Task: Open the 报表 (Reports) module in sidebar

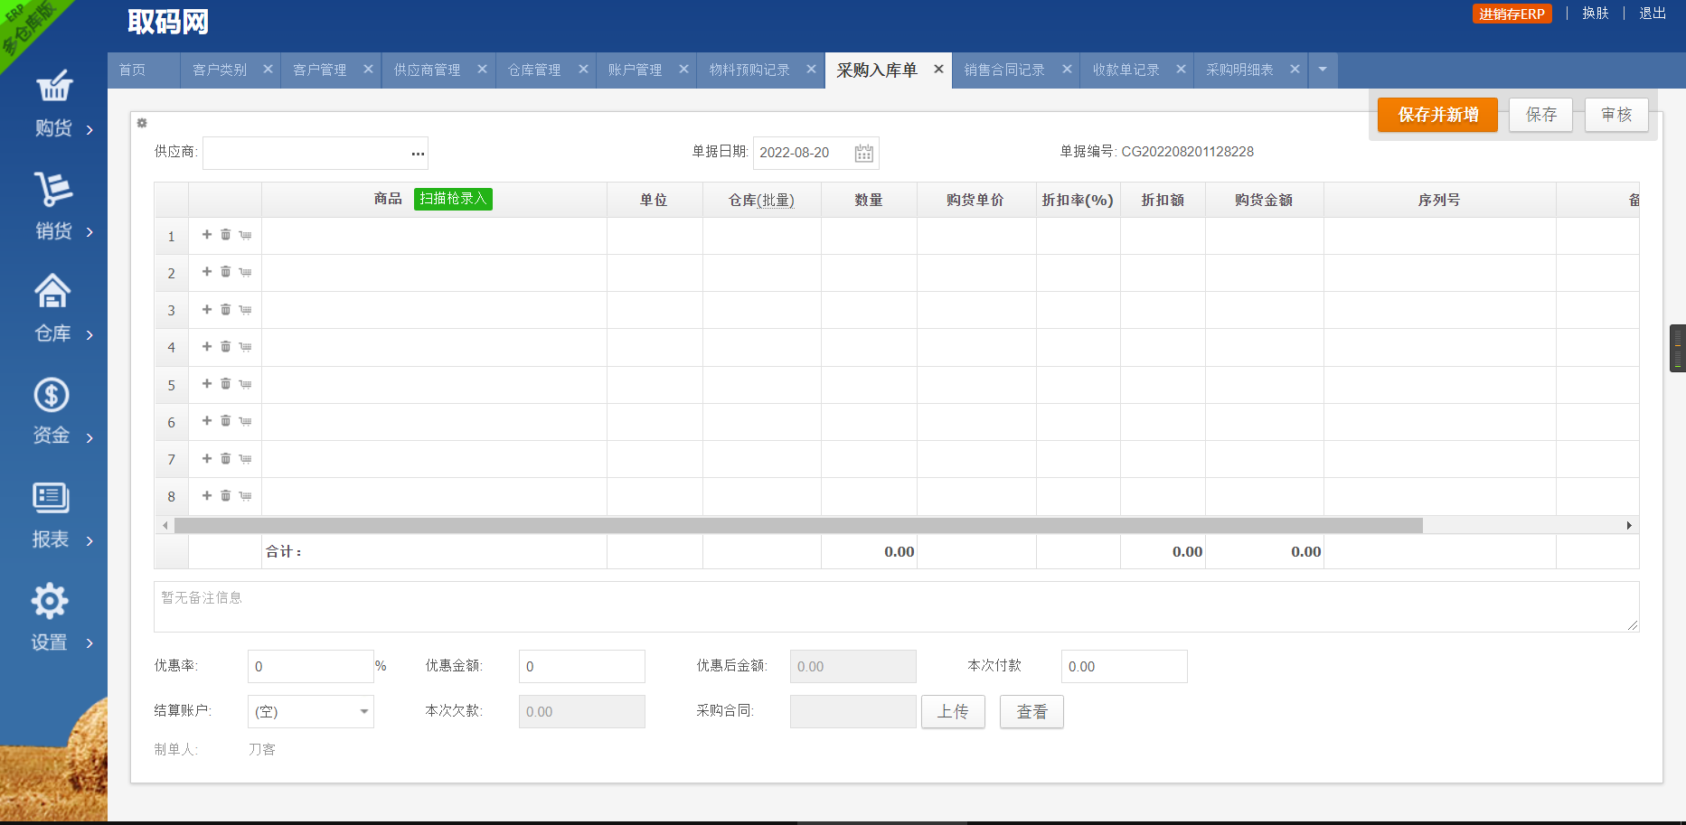Action: (x=54, y=516)
